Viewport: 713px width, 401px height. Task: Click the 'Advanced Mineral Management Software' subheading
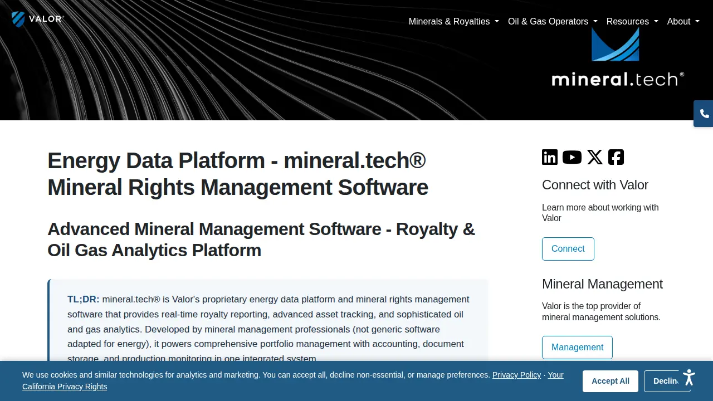[x=261, y=239]
